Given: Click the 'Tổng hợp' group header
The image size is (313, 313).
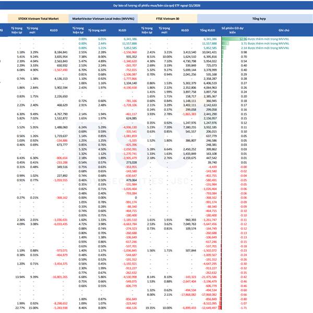Looking at the screenshot, I should point(259,19).
